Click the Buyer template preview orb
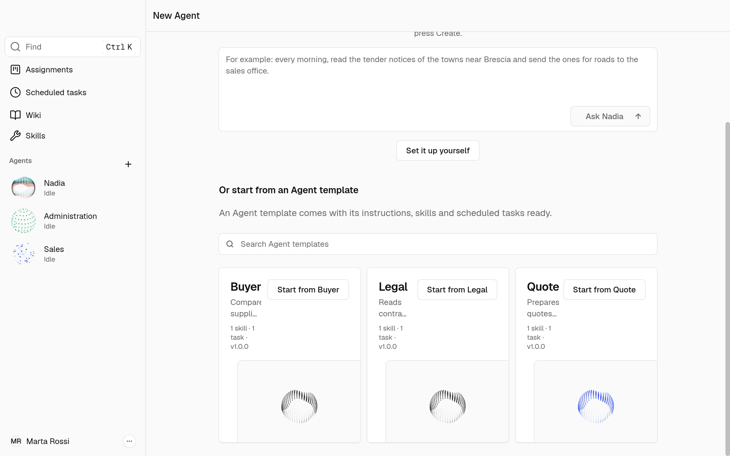This screenshot has width=730, height=456. tap(299, 406)
